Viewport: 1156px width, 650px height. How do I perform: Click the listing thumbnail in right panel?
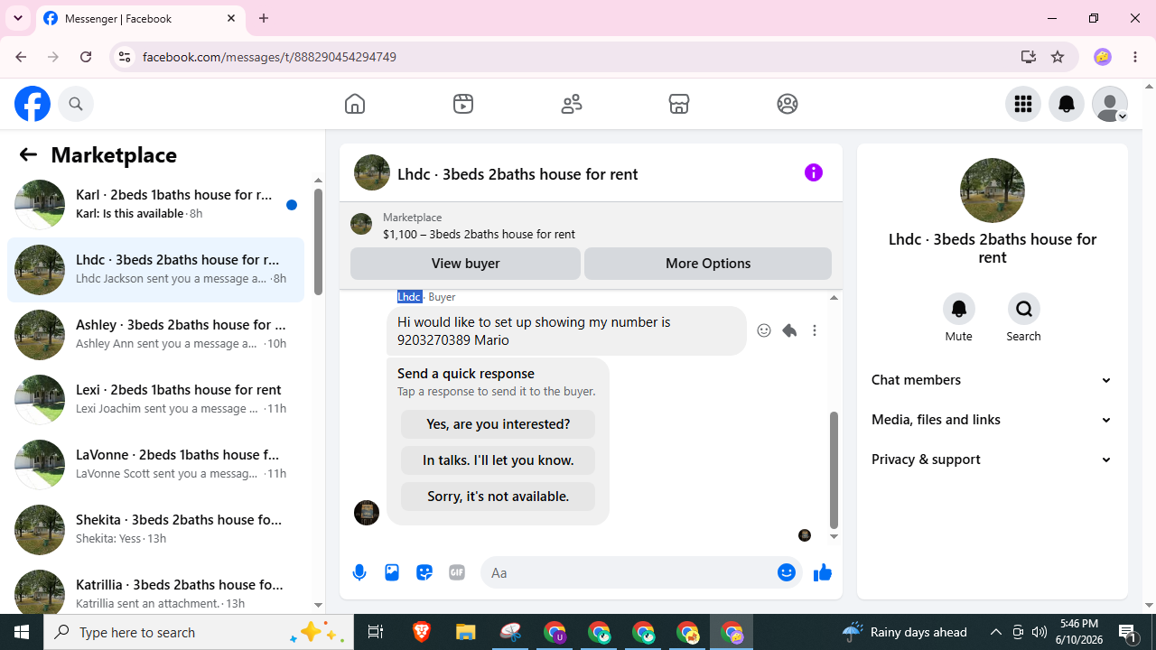pos(993,190)
